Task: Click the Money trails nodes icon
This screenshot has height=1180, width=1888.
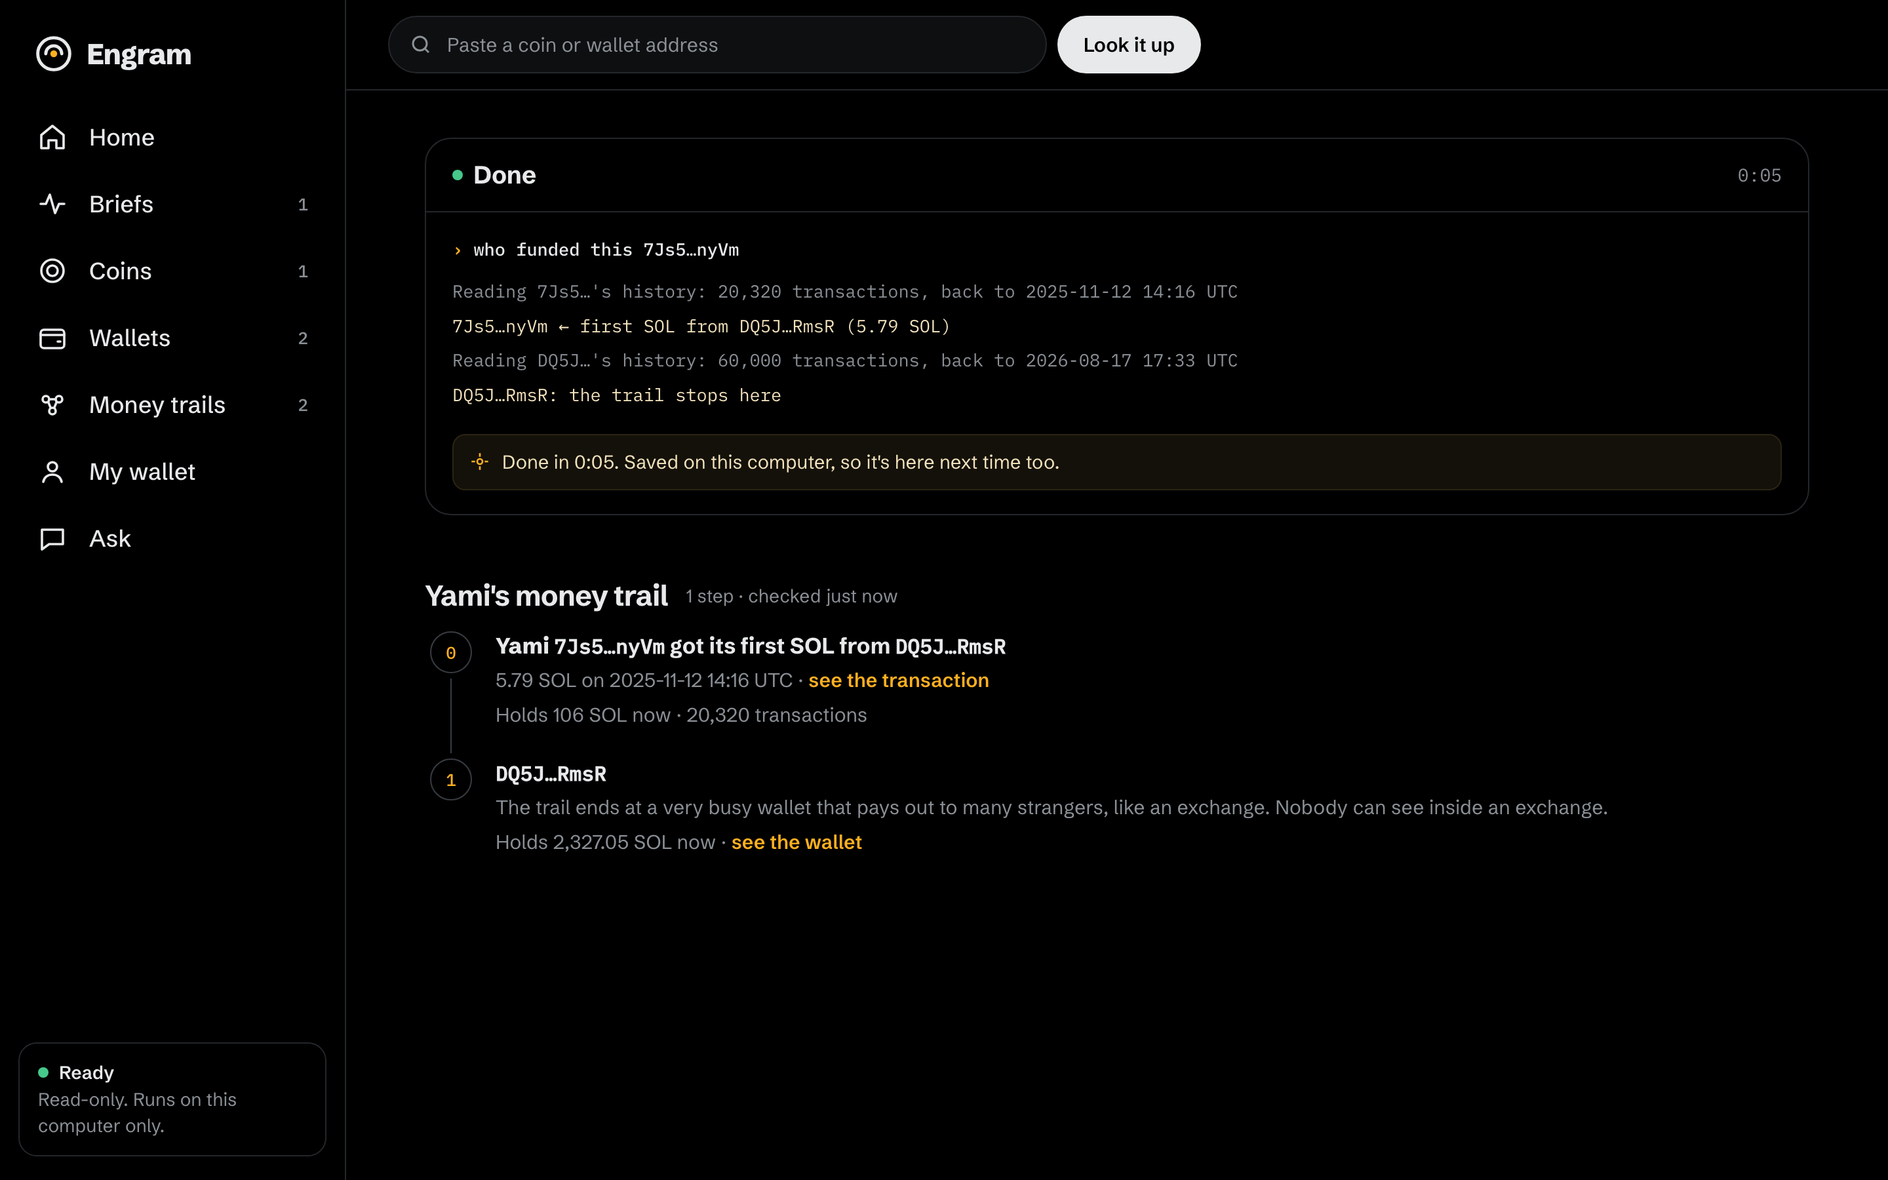Action: coord(52,405)
